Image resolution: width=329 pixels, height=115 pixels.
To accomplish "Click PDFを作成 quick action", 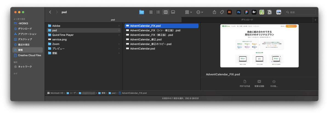I will 245,83.
